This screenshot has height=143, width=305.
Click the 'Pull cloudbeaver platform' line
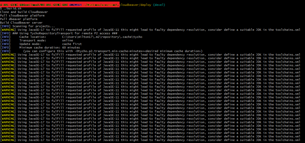[22, 15]
